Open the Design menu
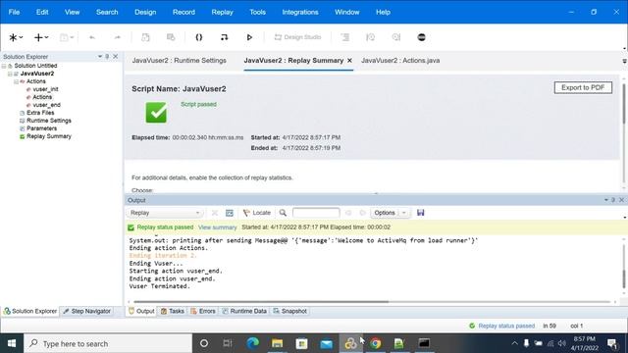The image size is (628, 353). pos(145,12)
